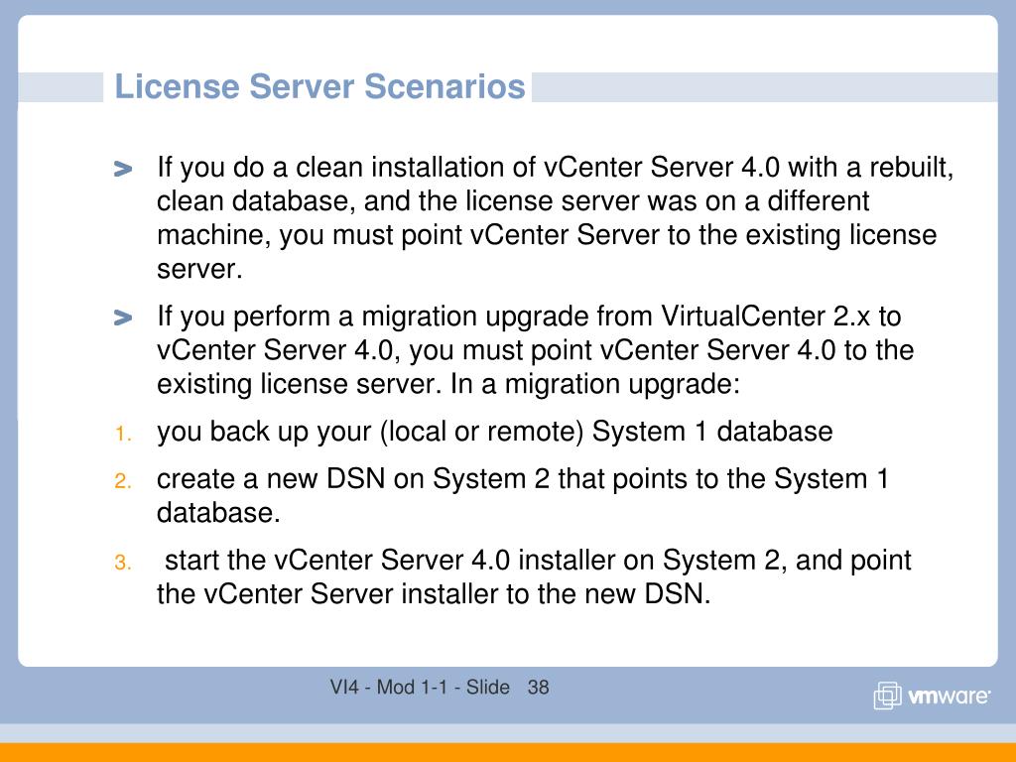Click the first arrow bullet next to 'If you do a clean installation'
The height and width of the screenshot is (762, 1016).
tap(122, 169)
